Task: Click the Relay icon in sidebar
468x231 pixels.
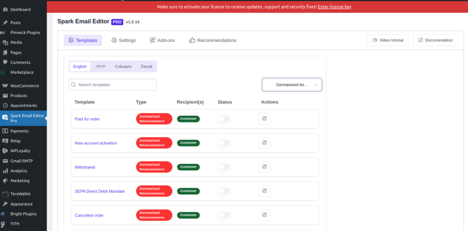Action: point(5,141)
